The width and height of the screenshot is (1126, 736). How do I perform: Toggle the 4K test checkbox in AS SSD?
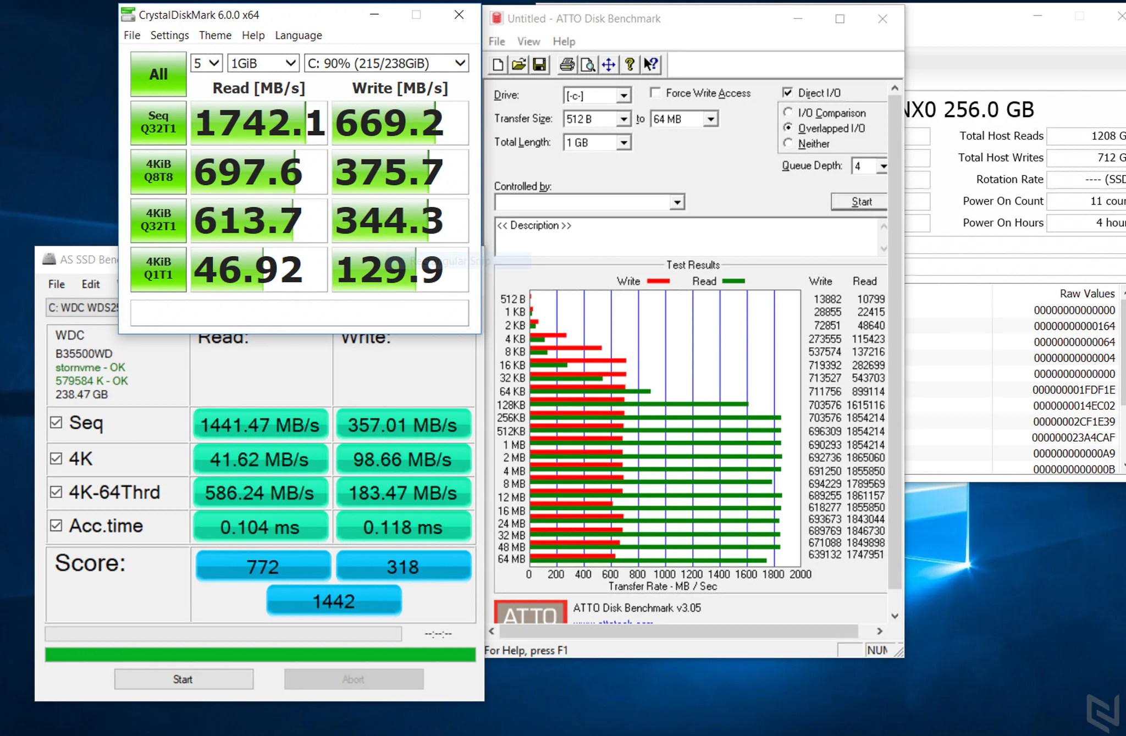tap(56, 458)
